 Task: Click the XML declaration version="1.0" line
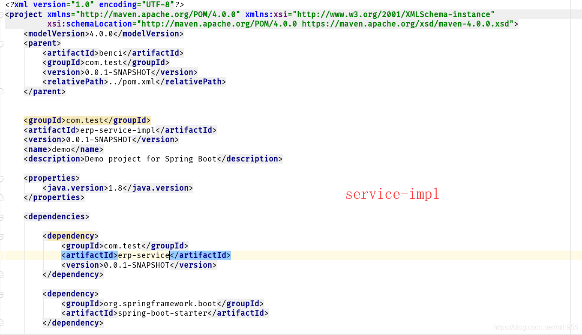tap(94, 5)
